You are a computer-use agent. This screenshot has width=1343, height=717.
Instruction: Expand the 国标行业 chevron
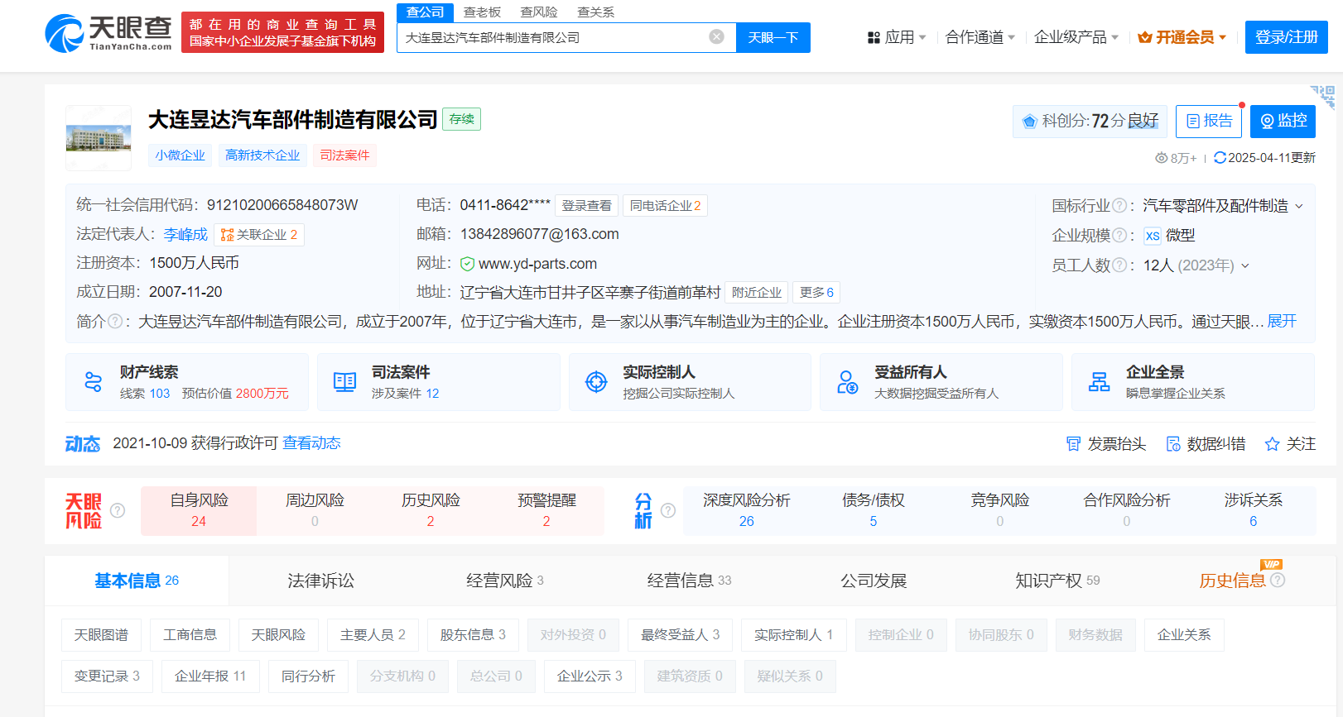[1298, 206]
